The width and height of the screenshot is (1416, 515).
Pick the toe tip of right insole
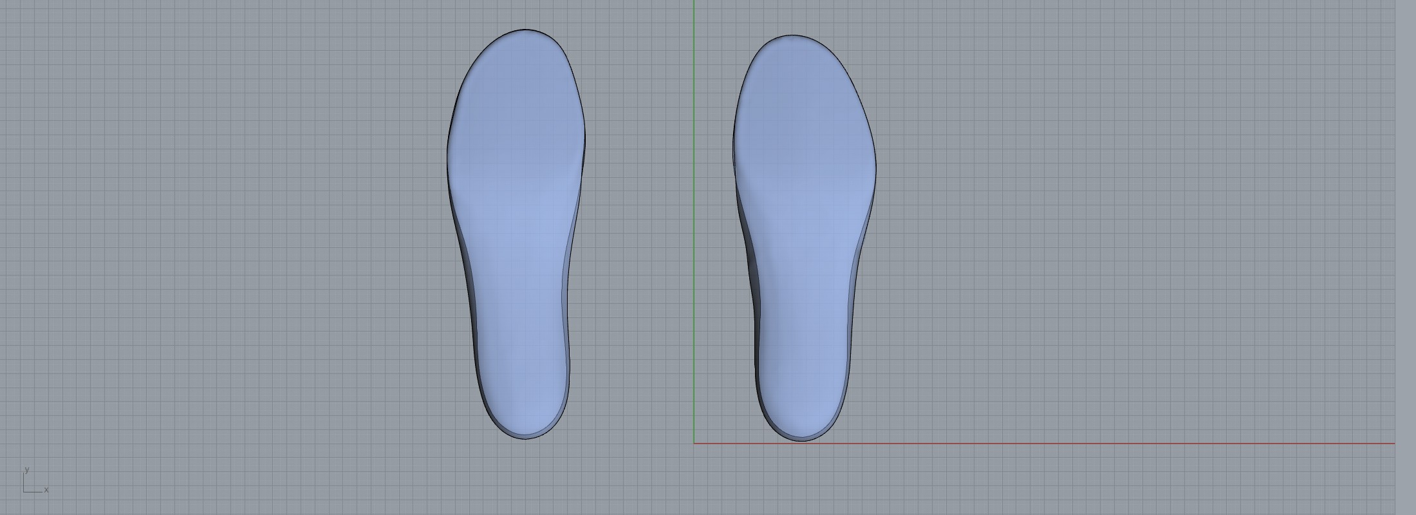792,36
